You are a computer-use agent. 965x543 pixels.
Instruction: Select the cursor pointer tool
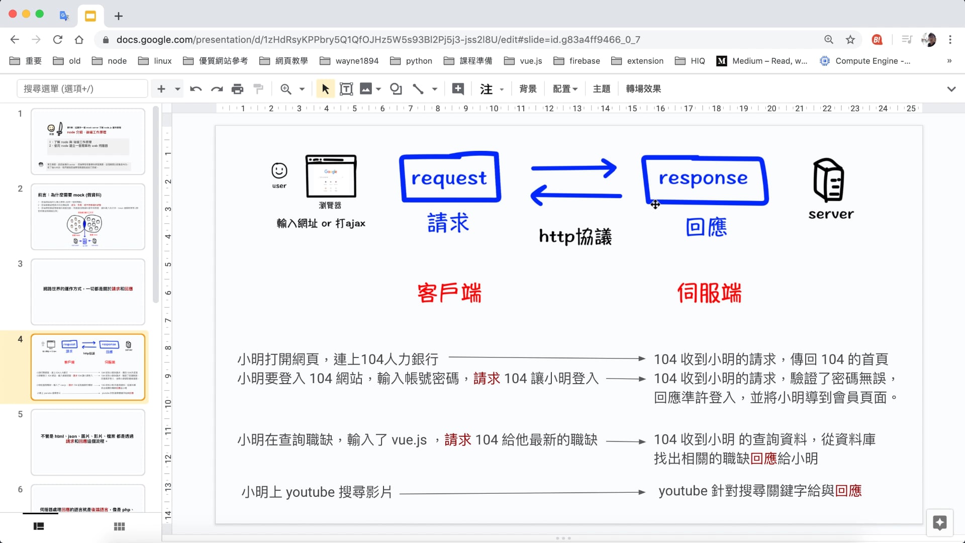pos(325,89)
